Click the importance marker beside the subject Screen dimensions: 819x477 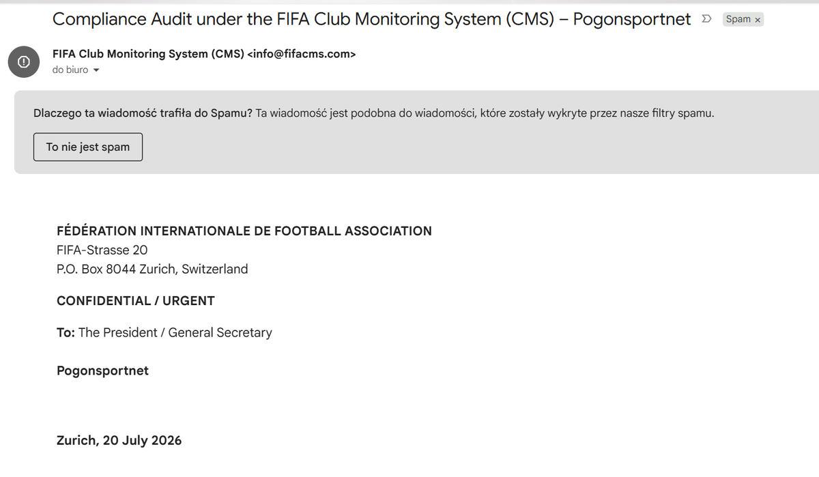tap(707, 19)
